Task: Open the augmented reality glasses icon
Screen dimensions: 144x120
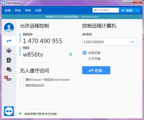Action: (8, 78)
